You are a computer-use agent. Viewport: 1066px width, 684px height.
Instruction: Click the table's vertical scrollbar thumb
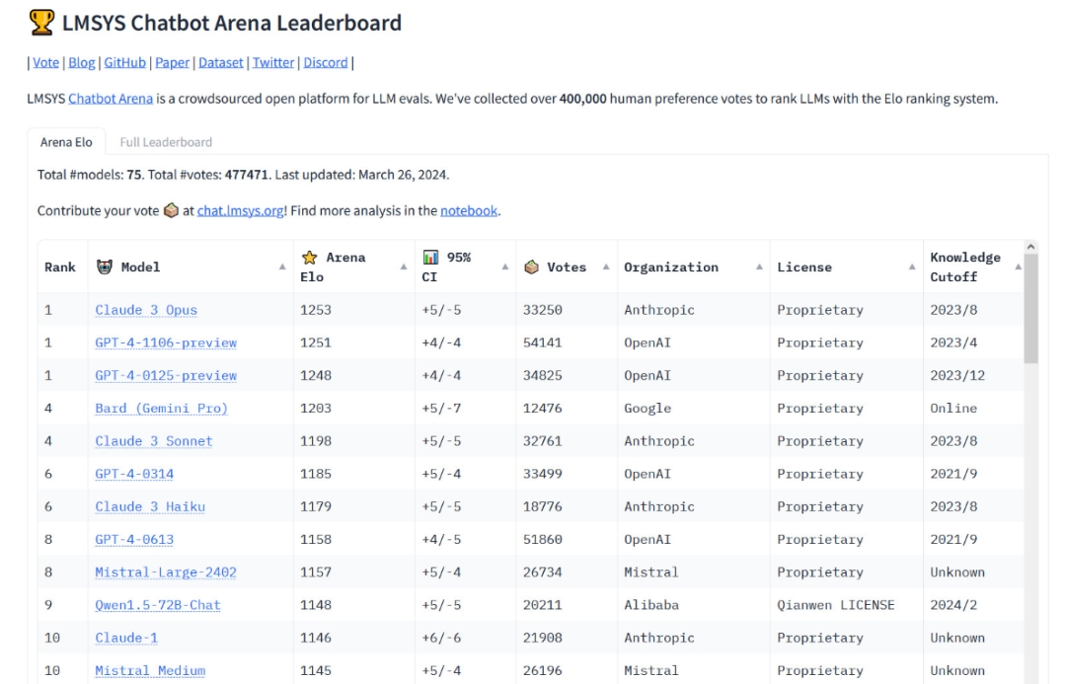tap(1030, 309)
